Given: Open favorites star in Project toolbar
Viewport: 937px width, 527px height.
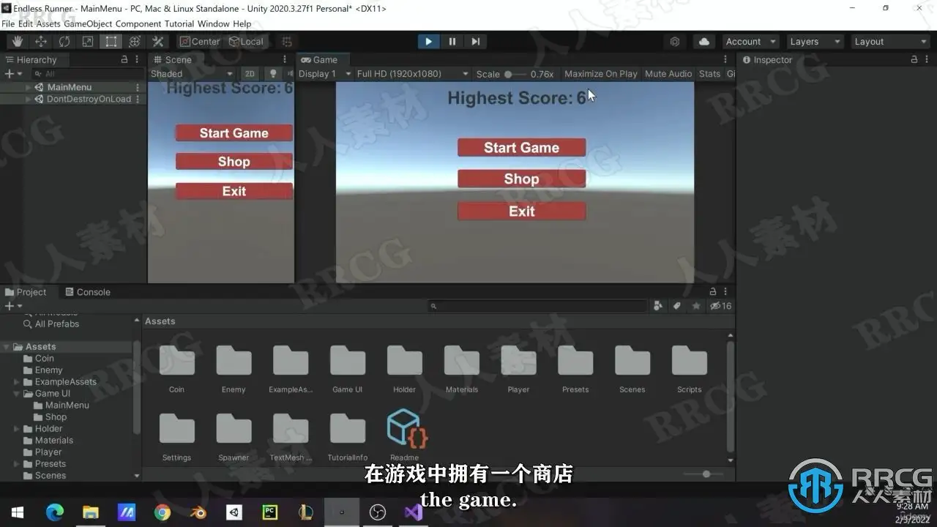Looking at the screenshot, I should click(696, 306).
